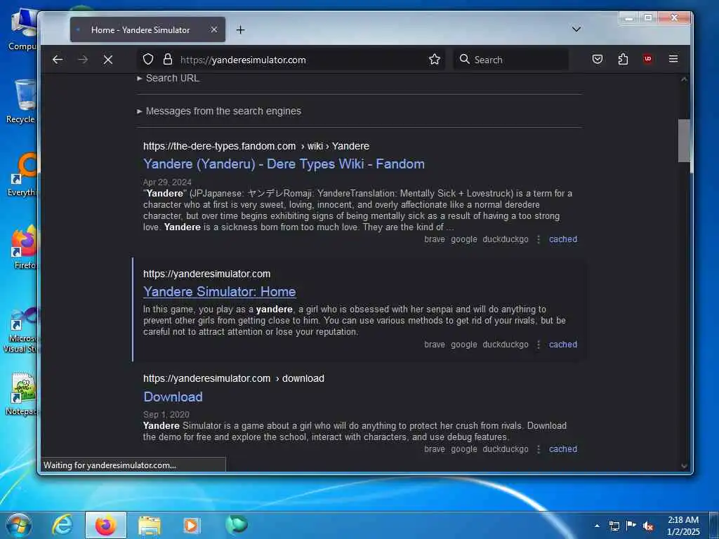Click the muted volume tray icon
Screen dimensions: 719x539
click(x=648, y=526)
